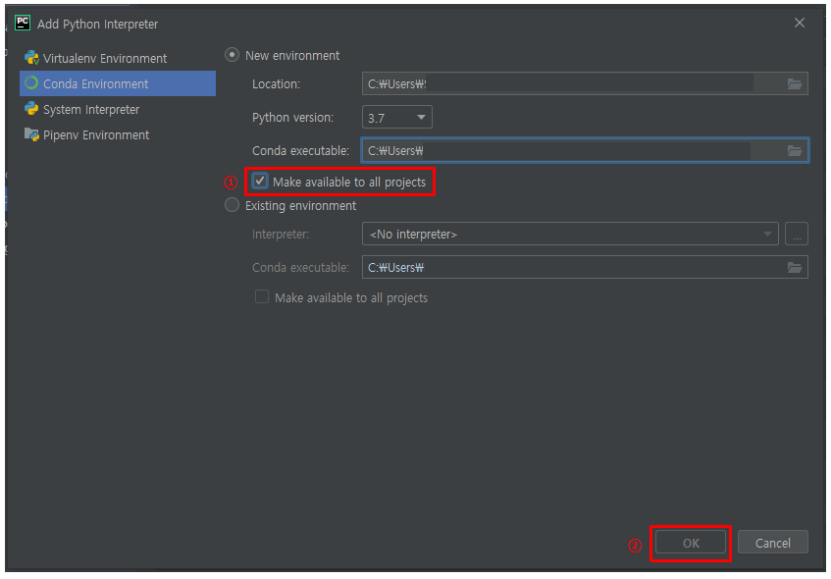Browse folder for Location path

pos(794,83)
